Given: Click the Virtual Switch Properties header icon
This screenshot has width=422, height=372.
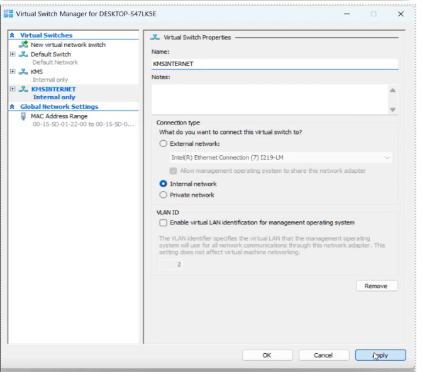Looking at the screenshot, I should [x=155, y=37].
